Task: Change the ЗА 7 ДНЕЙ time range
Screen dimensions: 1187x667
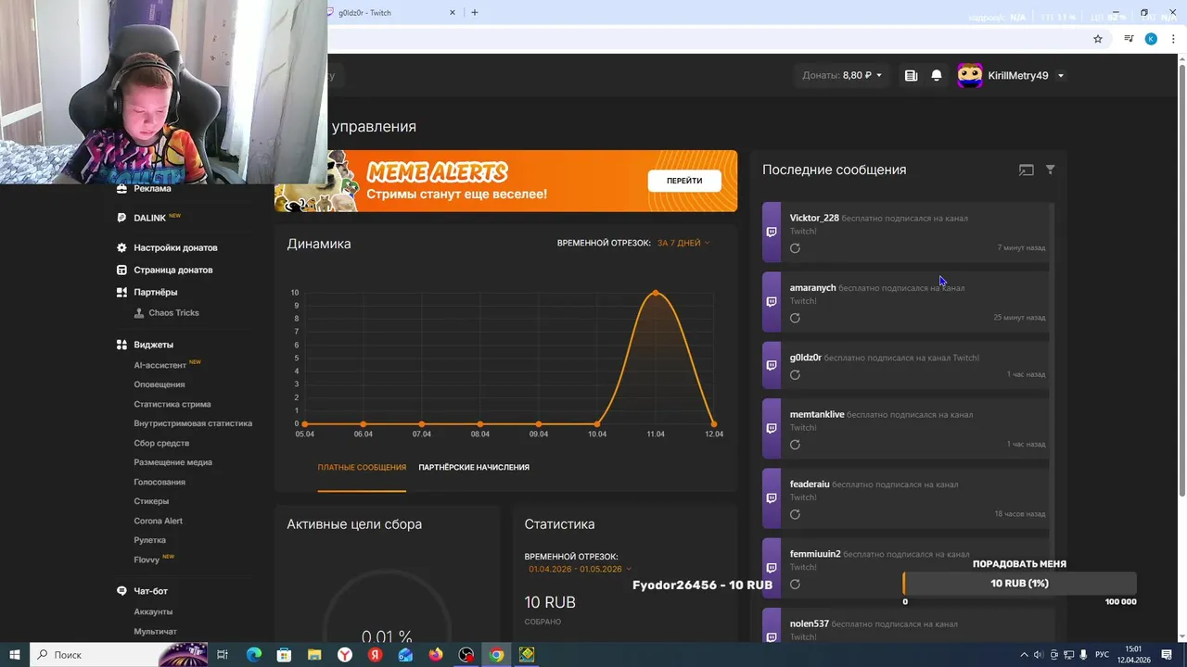Action: click(x=683, y=243)
